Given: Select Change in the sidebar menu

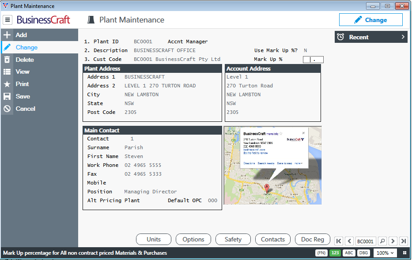Looking at the screenshot, I should point(39,47).
